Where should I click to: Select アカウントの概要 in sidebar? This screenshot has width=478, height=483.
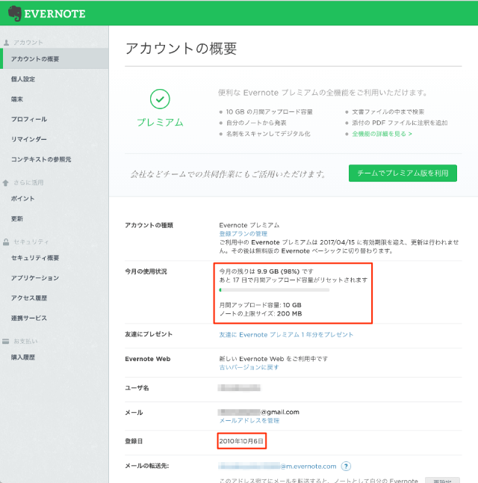click(55, 58)
